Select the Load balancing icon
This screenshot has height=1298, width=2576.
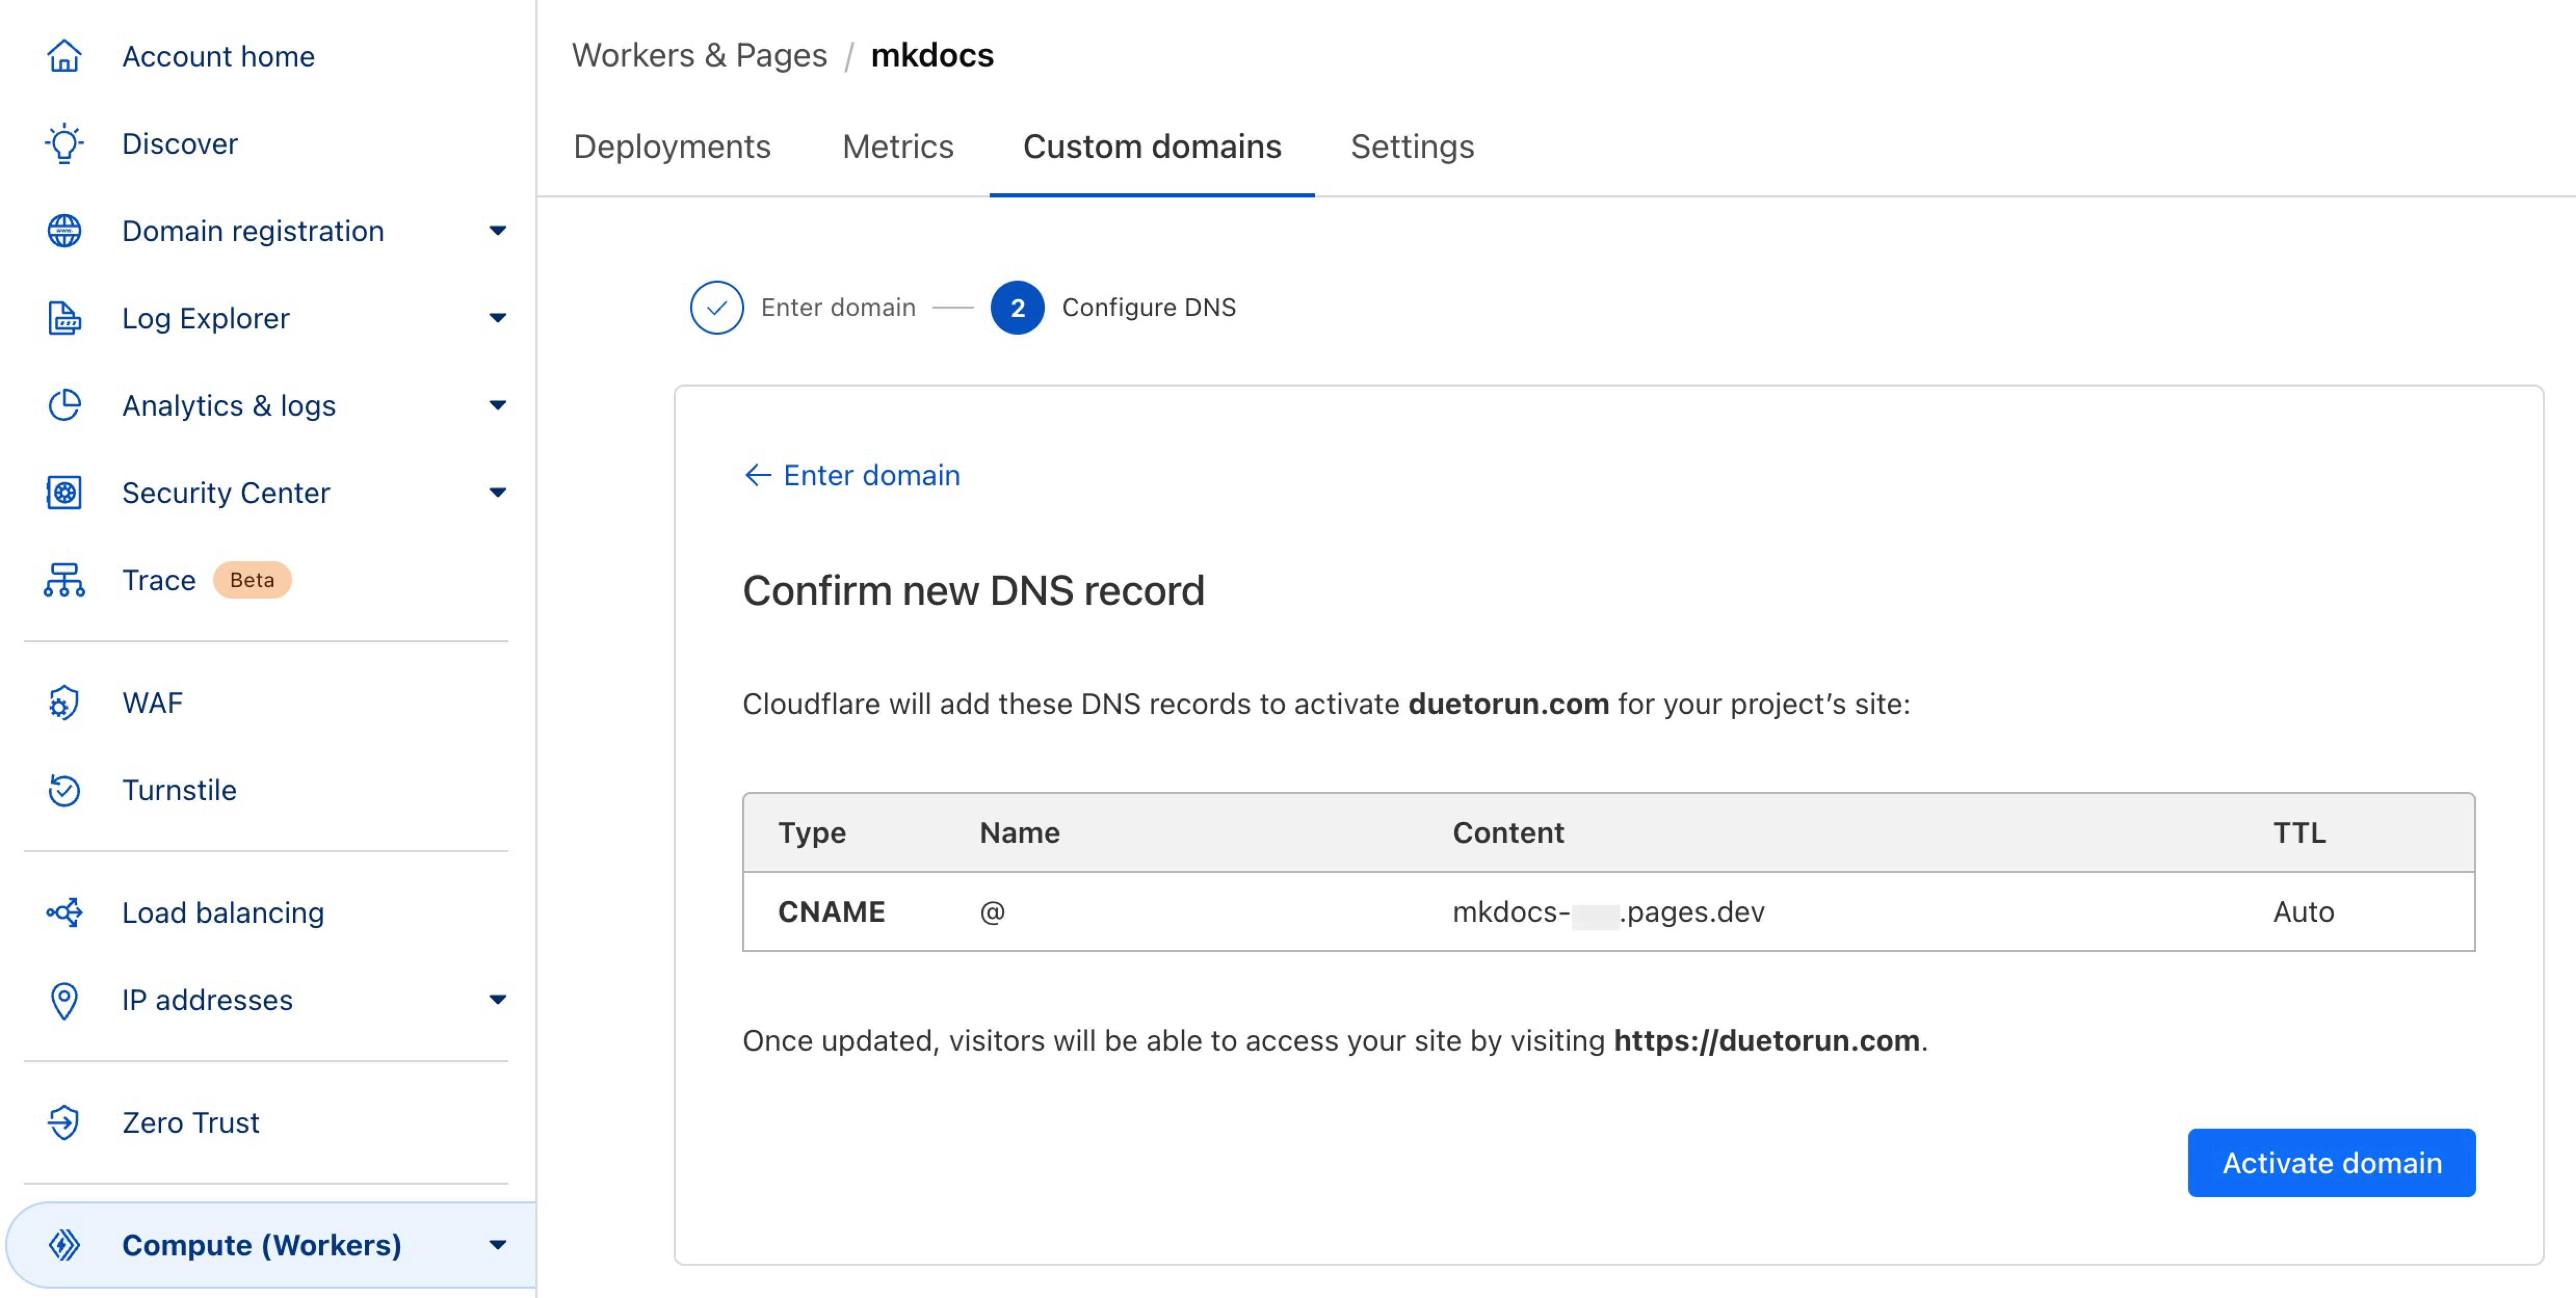tap(64, 912)
